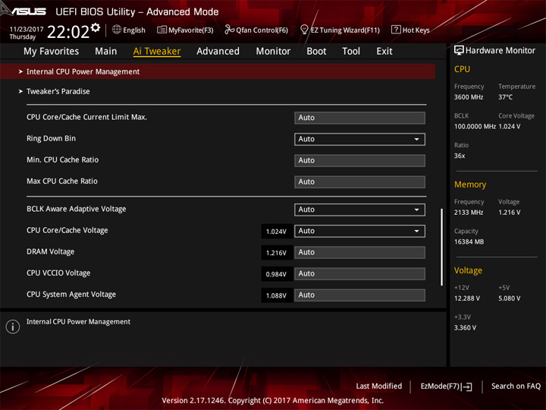Image resolution: width=546 pixels, height=410 pixels.
Task: Click CPU Core/Cache Current Limit Max. field
Action: 359,118
